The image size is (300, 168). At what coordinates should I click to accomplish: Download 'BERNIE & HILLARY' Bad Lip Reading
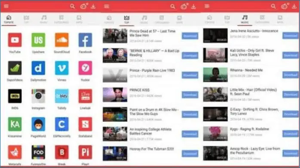coord(190,56)
